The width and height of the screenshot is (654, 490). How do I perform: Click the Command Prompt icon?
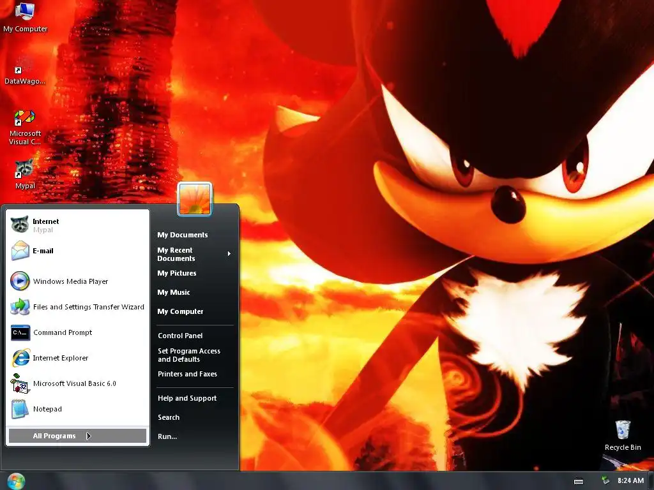click(20, 332)
